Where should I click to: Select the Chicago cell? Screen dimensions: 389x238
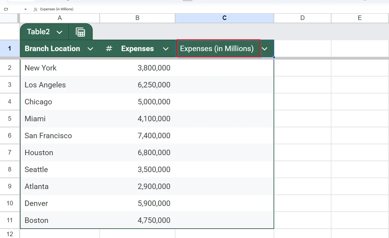pos(60,102)
